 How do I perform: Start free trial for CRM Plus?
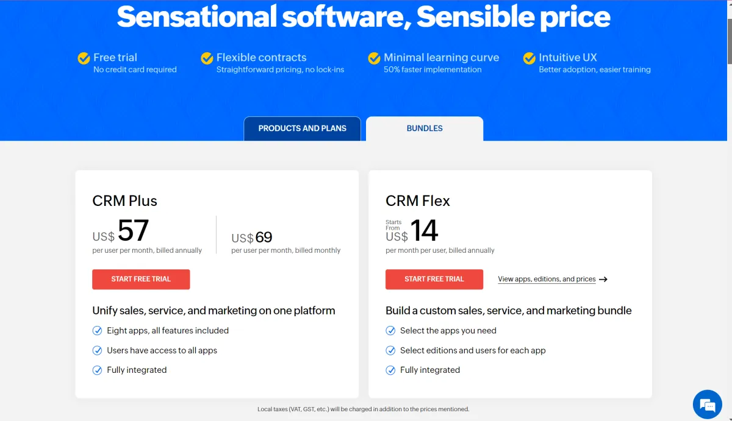pyautogui.click(x=141, y=279)
